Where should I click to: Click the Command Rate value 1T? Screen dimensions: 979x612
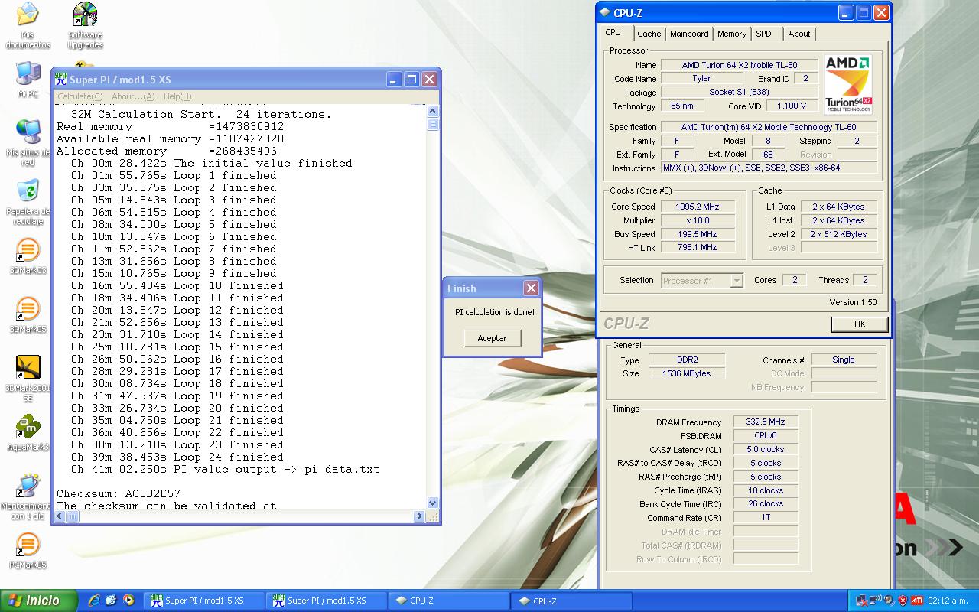tap(766, 518)
